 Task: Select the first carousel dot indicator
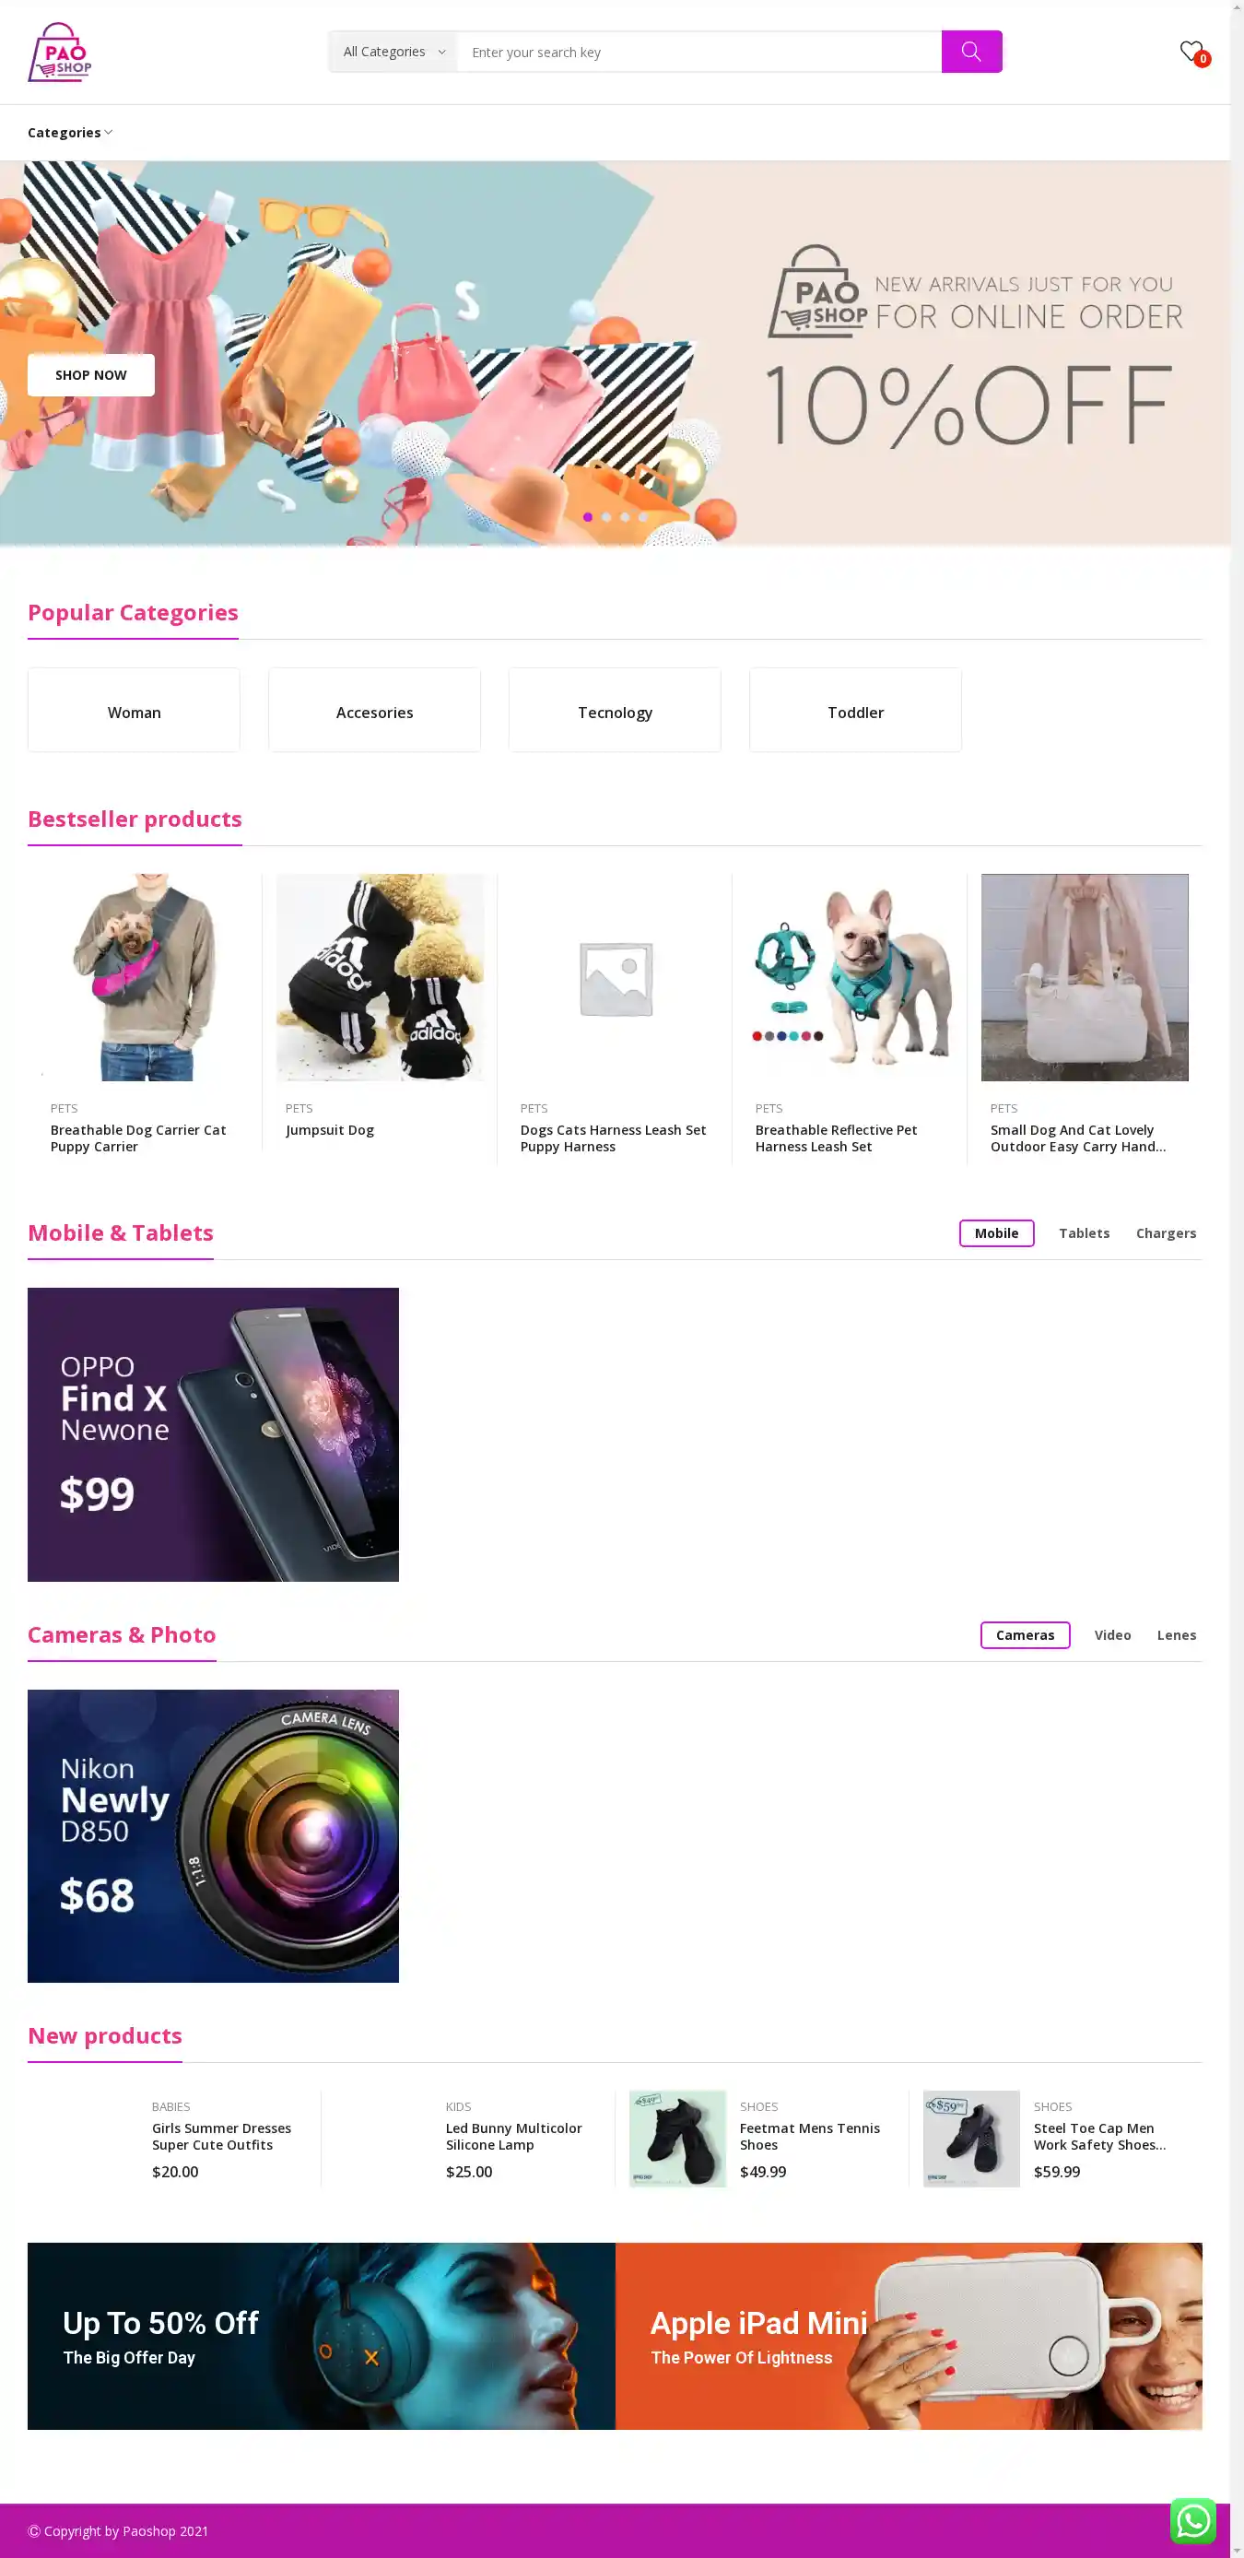point(588,516)
